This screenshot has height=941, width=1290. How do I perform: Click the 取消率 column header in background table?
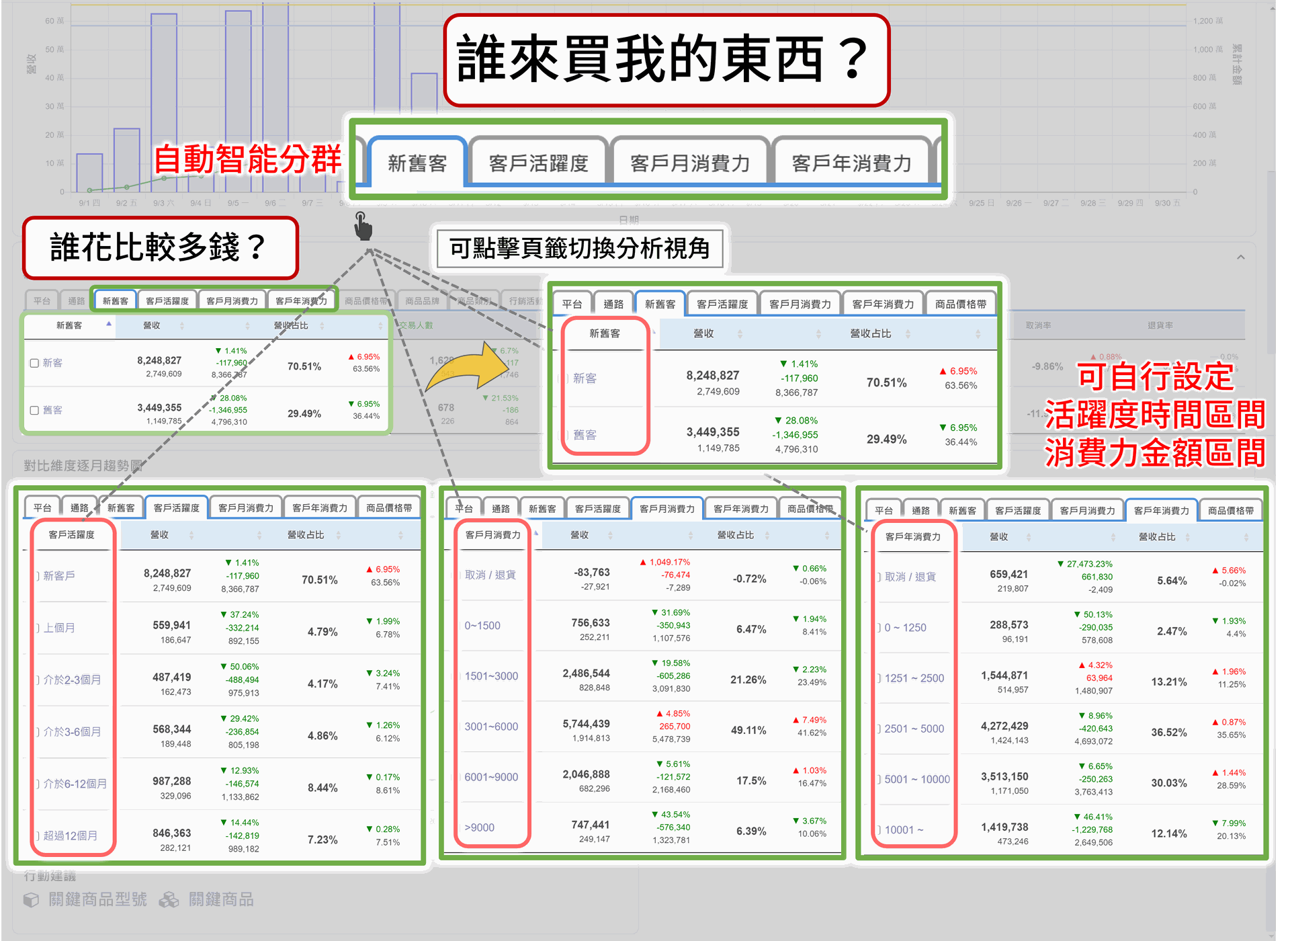[x=1038, y=325]
